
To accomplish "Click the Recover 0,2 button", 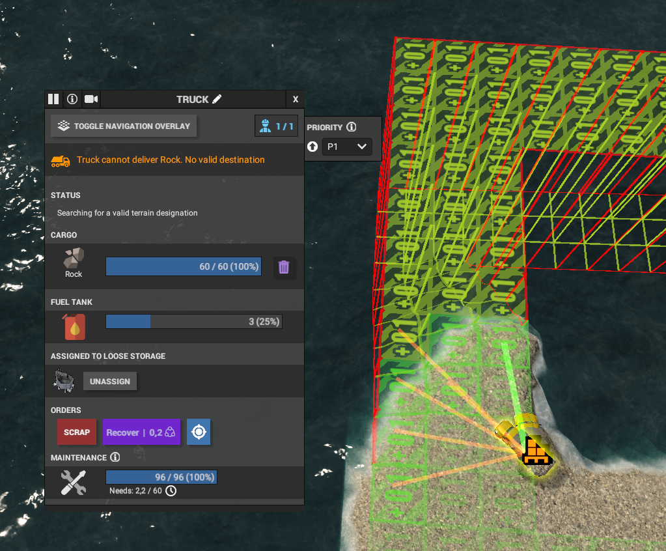I will [141, 432].
